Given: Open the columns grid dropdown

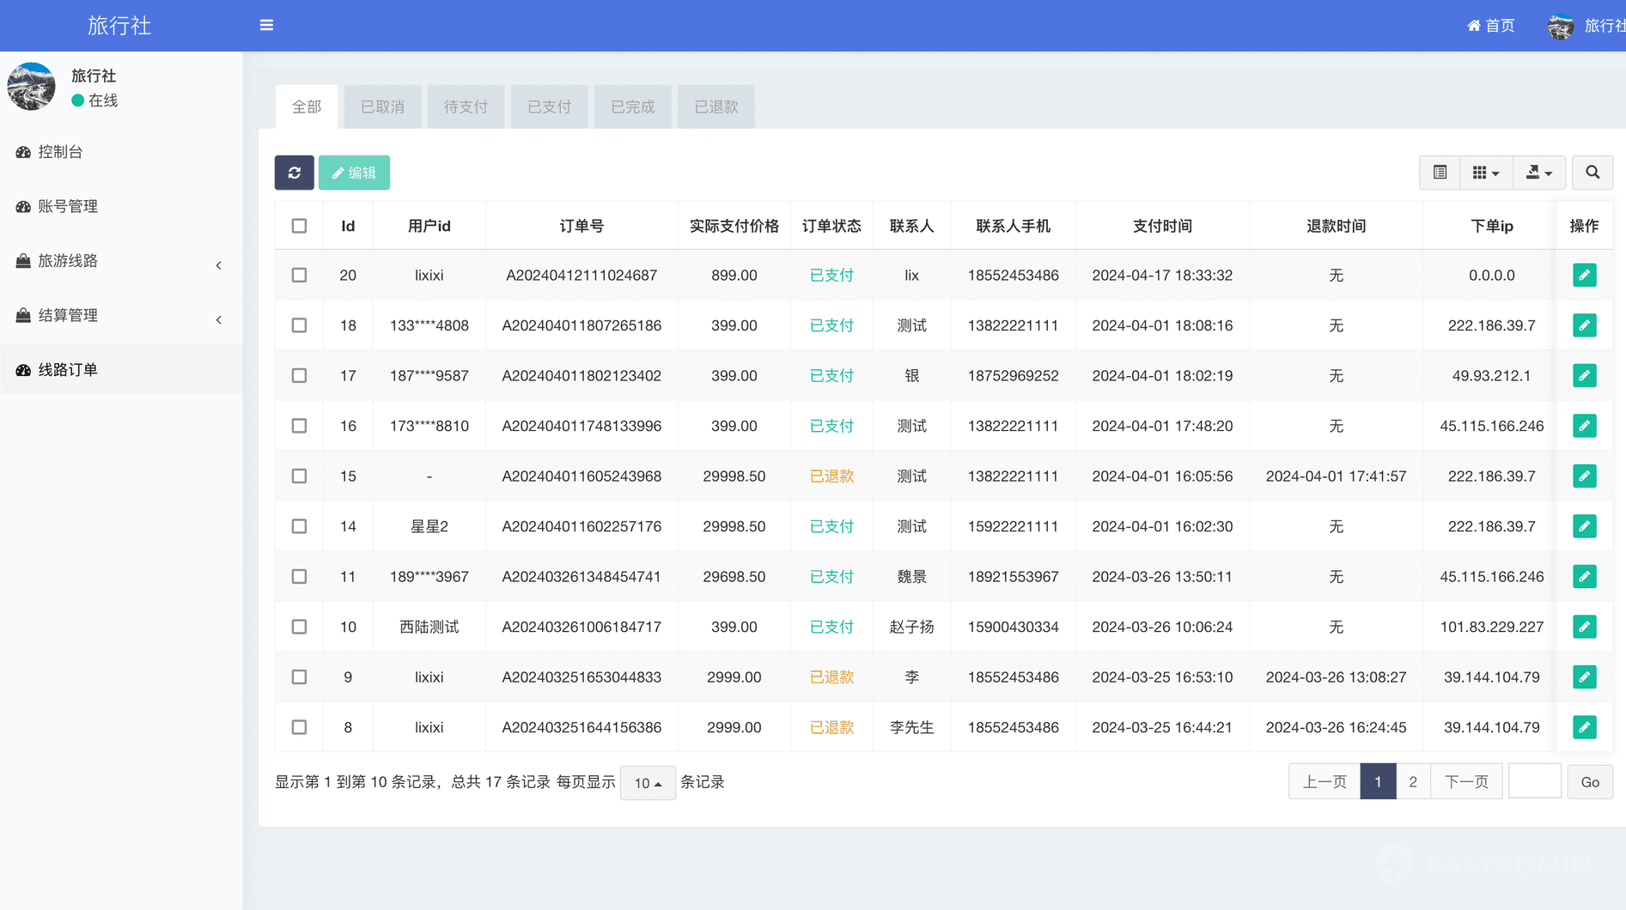Looking at the screenshot, I should pyautogui.click(x=1485, y=173).
